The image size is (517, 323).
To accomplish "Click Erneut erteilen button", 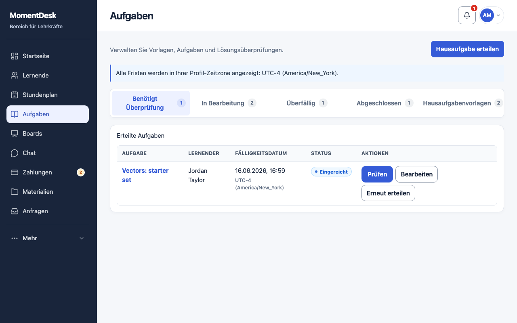I will point(388,193).
